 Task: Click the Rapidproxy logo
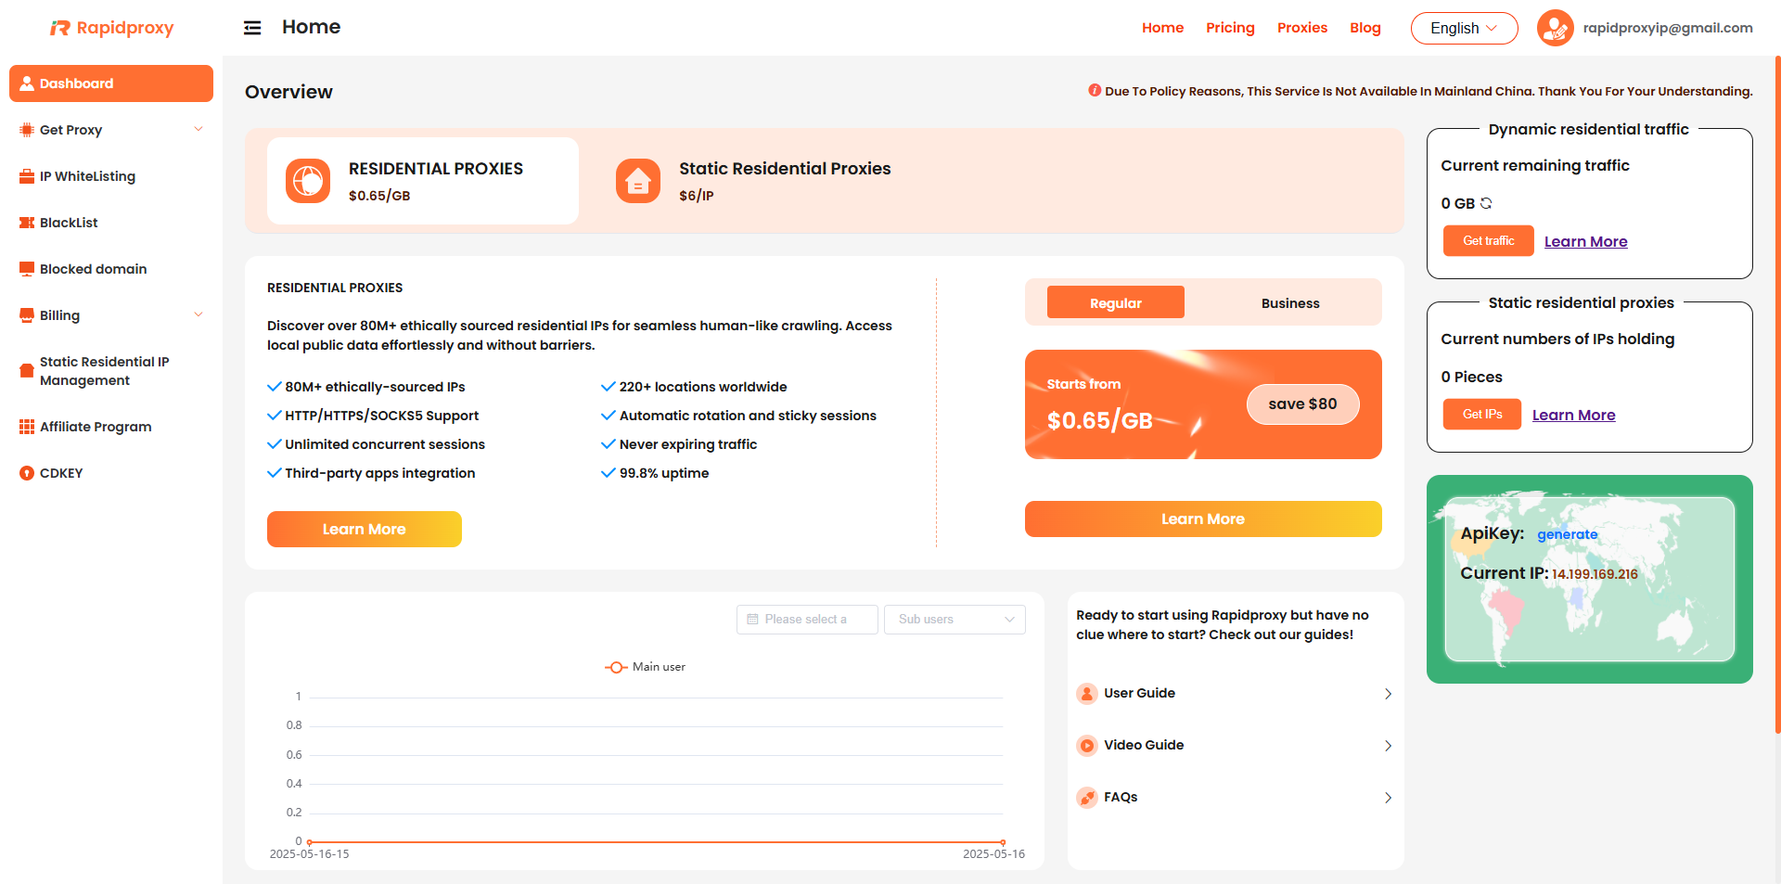pyautogui.click(x=111, y=28)
